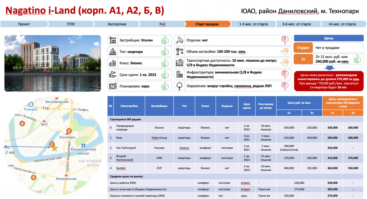Click the tower crane icon beside Объем застройки
This screenshot has height=199, width=367.
pos(180,51)
